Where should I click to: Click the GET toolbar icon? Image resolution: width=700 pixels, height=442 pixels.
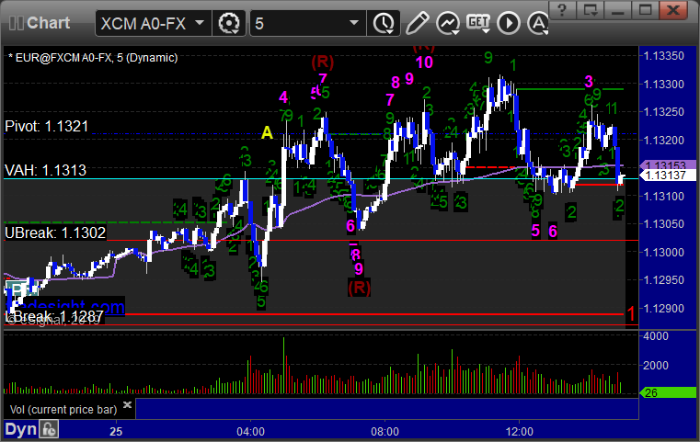click(x=478, y=23)
